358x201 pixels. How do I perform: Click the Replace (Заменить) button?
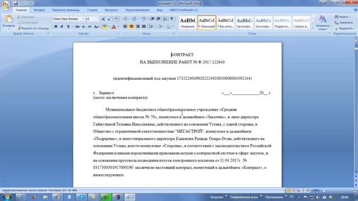[x=343, y=22]
